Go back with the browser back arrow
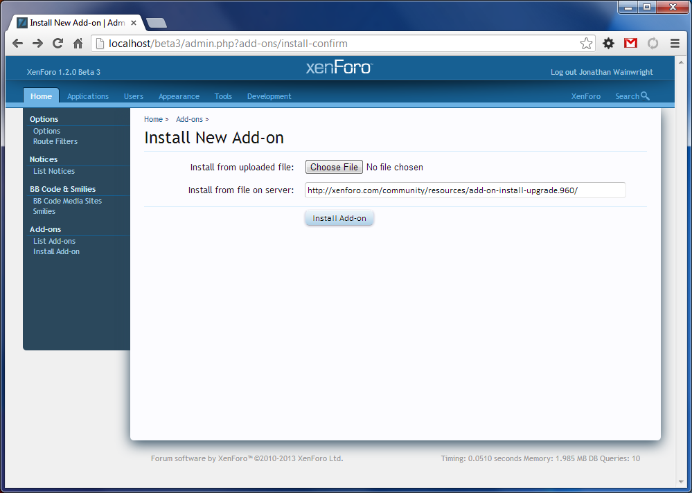The height and width of the screenshot is (493, 692). click(x=17, y=43)
